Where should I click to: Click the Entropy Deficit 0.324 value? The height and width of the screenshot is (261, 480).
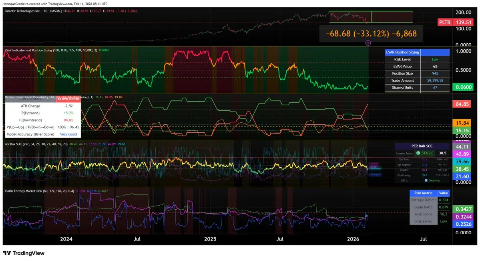(x=443, y=200)
